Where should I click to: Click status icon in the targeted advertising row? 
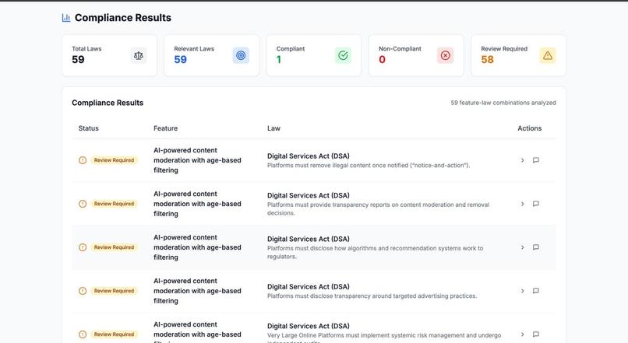click(83, 291)
